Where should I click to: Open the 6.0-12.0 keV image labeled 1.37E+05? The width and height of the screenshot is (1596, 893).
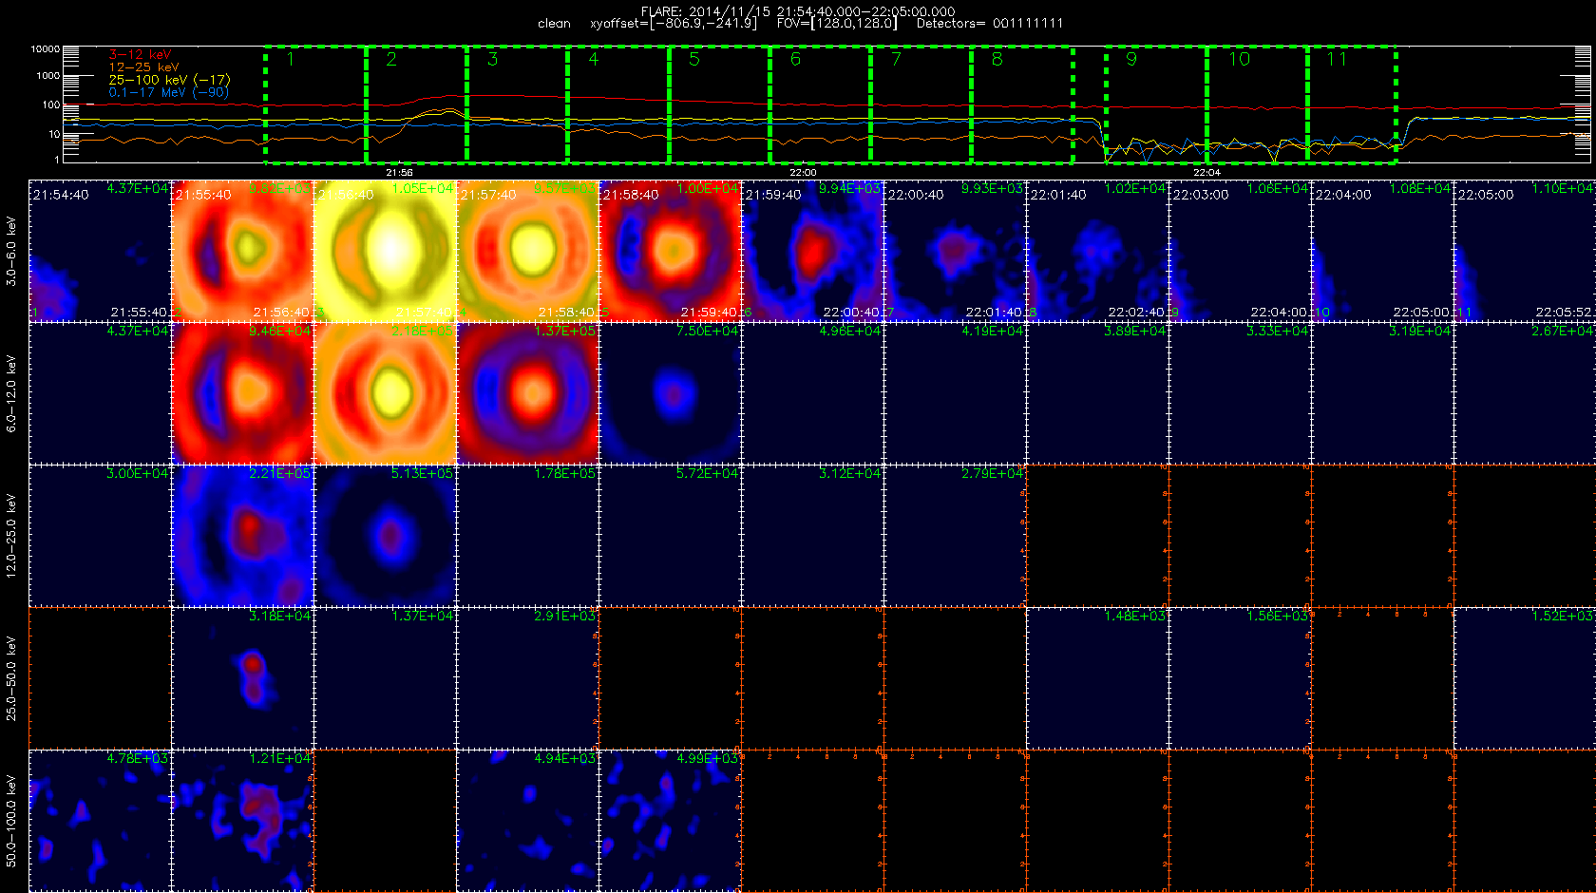click(x=527, y=393)
